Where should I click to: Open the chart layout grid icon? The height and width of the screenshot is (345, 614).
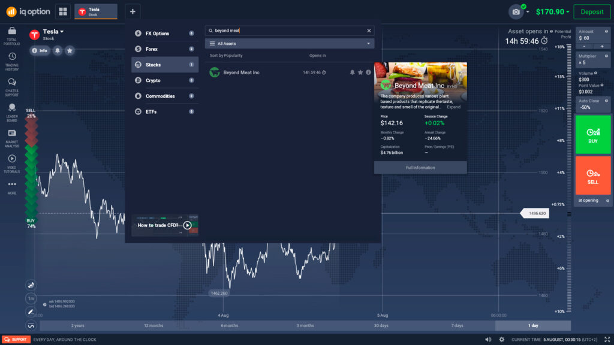click(x=63, y=12)
